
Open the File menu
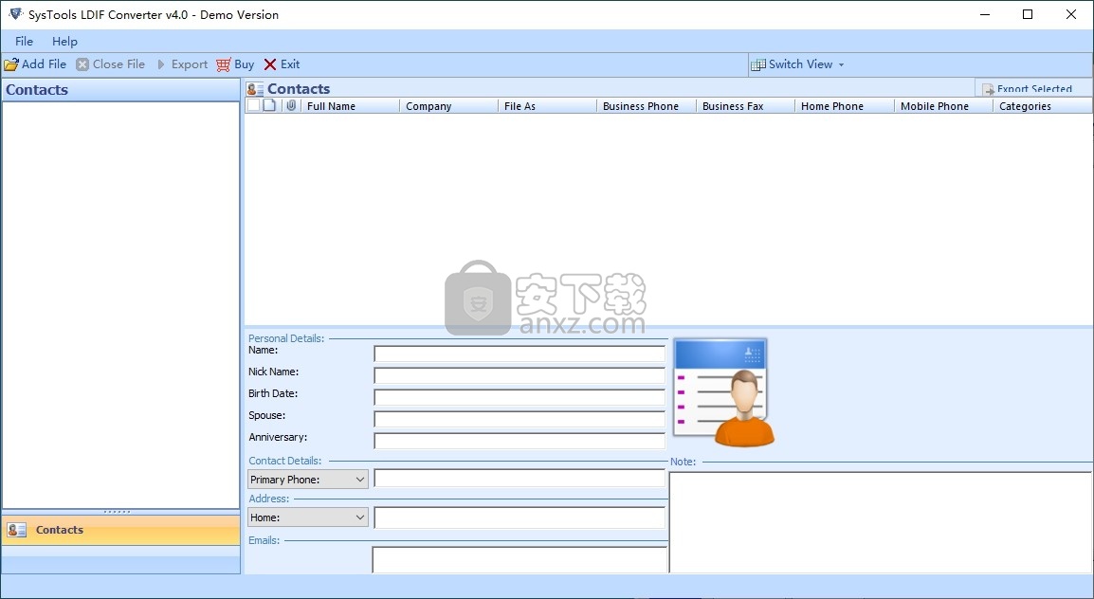(24, 41)
